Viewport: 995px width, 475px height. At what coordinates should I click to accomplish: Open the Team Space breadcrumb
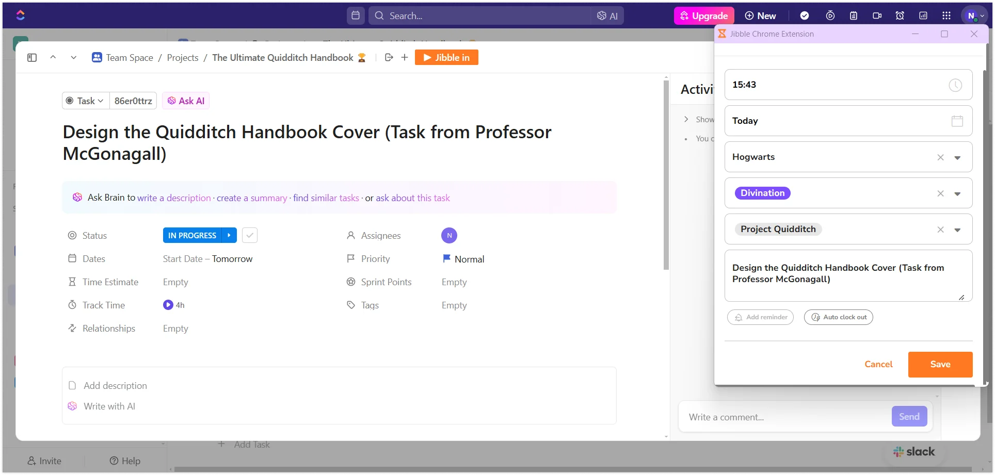[123, 57]
